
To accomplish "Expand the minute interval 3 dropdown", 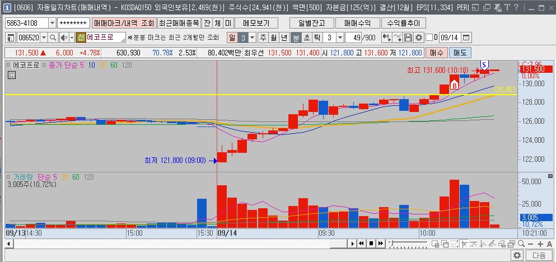I will coord(340,38).
